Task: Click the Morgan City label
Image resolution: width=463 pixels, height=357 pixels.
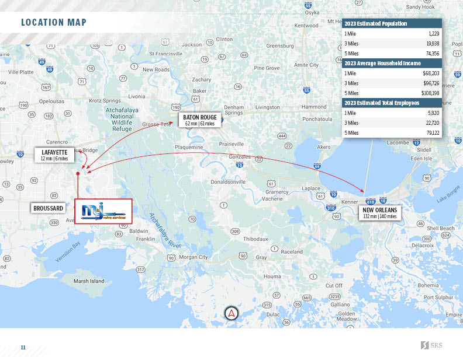Action: (194, 257)
